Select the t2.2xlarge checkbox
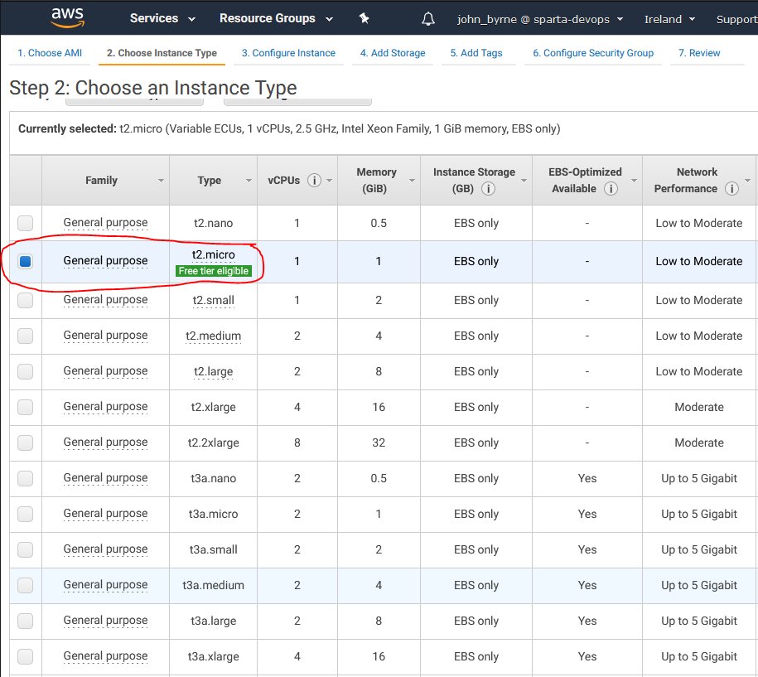 click(x=25, y=442)
